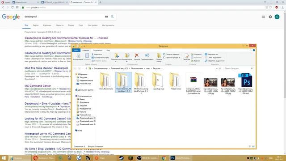The width and height of the screenshot is (286, 161).
Task: Switch to the Home (Главная) ribbon tab
Action: (x=85, y=50)
